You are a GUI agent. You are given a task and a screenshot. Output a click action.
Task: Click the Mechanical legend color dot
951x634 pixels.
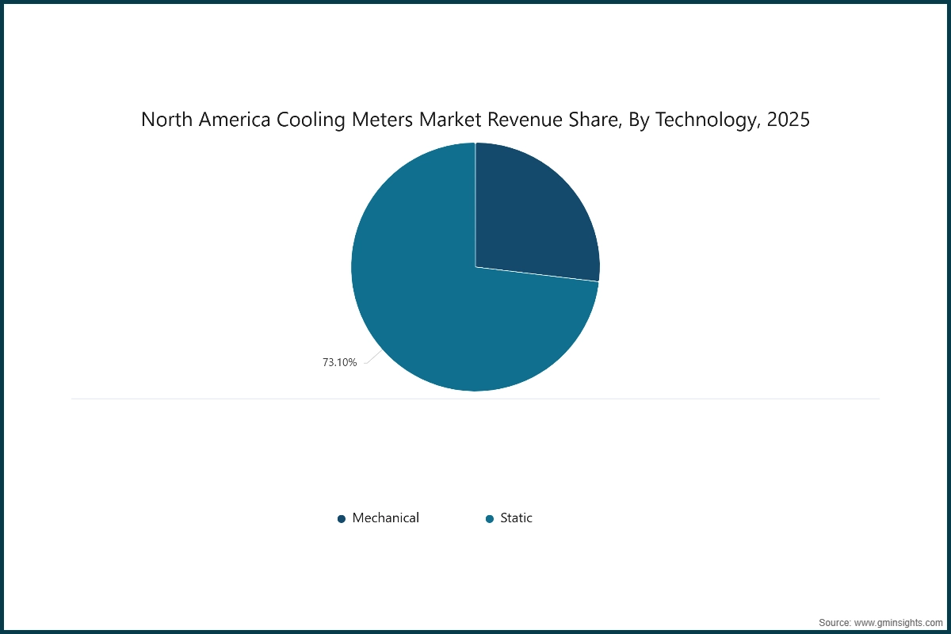coord(342,518)
